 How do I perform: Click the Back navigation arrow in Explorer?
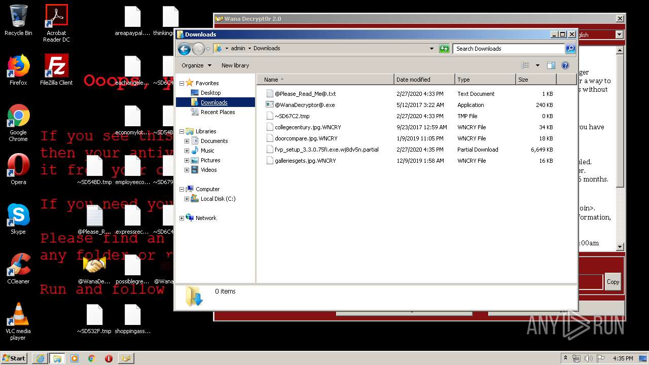click(184, 49)
